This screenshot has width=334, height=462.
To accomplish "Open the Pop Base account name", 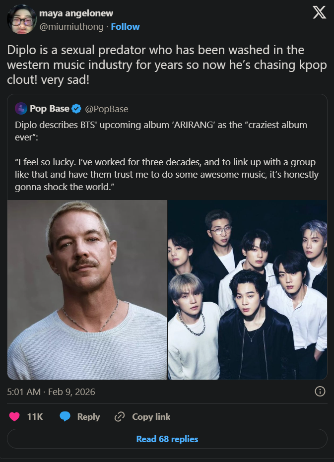I will coord(50,109).
